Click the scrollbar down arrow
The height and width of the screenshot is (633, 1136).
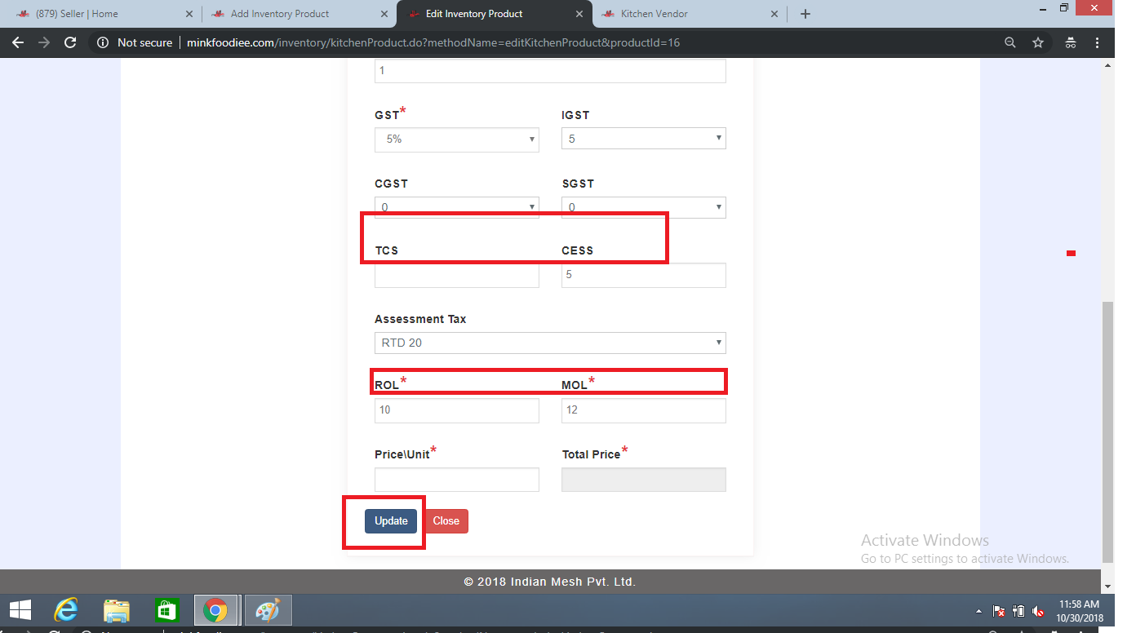click(1107, 587)
